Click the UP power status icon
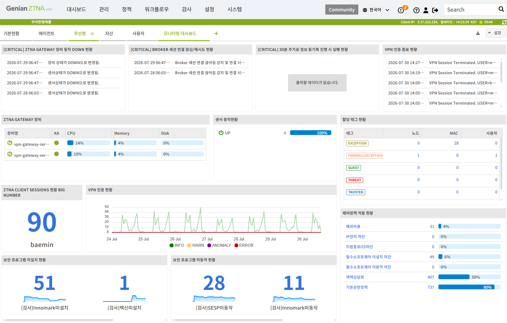This screenshot has width=507, height=323. coord(221,133)
